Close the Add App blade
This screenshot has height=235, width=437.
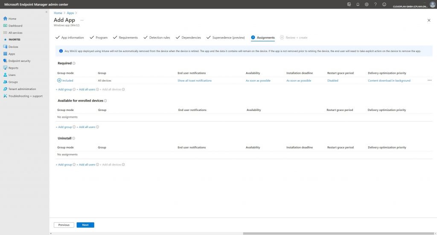coord(429,20)
